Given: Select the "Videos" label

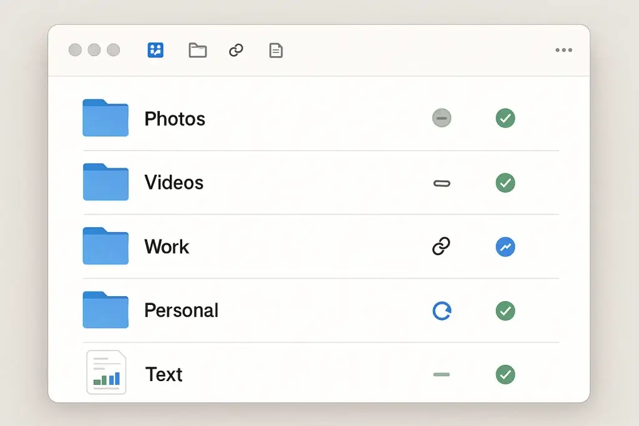Looking at the screenshot, I should tap(174, 182).
